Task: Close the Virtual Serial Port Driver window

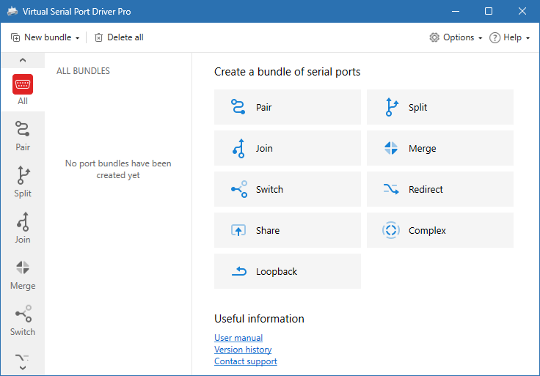Action: [522, 11]
